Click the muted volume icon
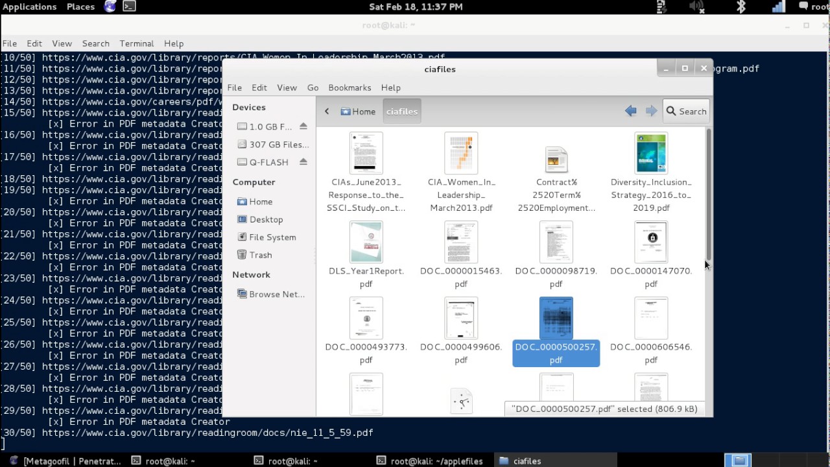830x467 pixels. tap(697, 6)
